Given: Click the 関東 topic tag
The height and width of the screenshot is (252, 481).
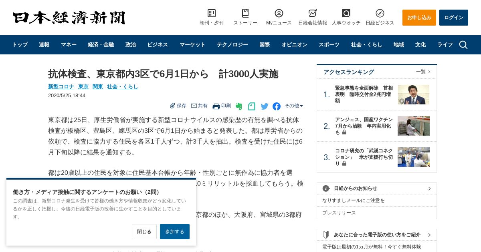Looking at the screenshot, I should 98,86.
